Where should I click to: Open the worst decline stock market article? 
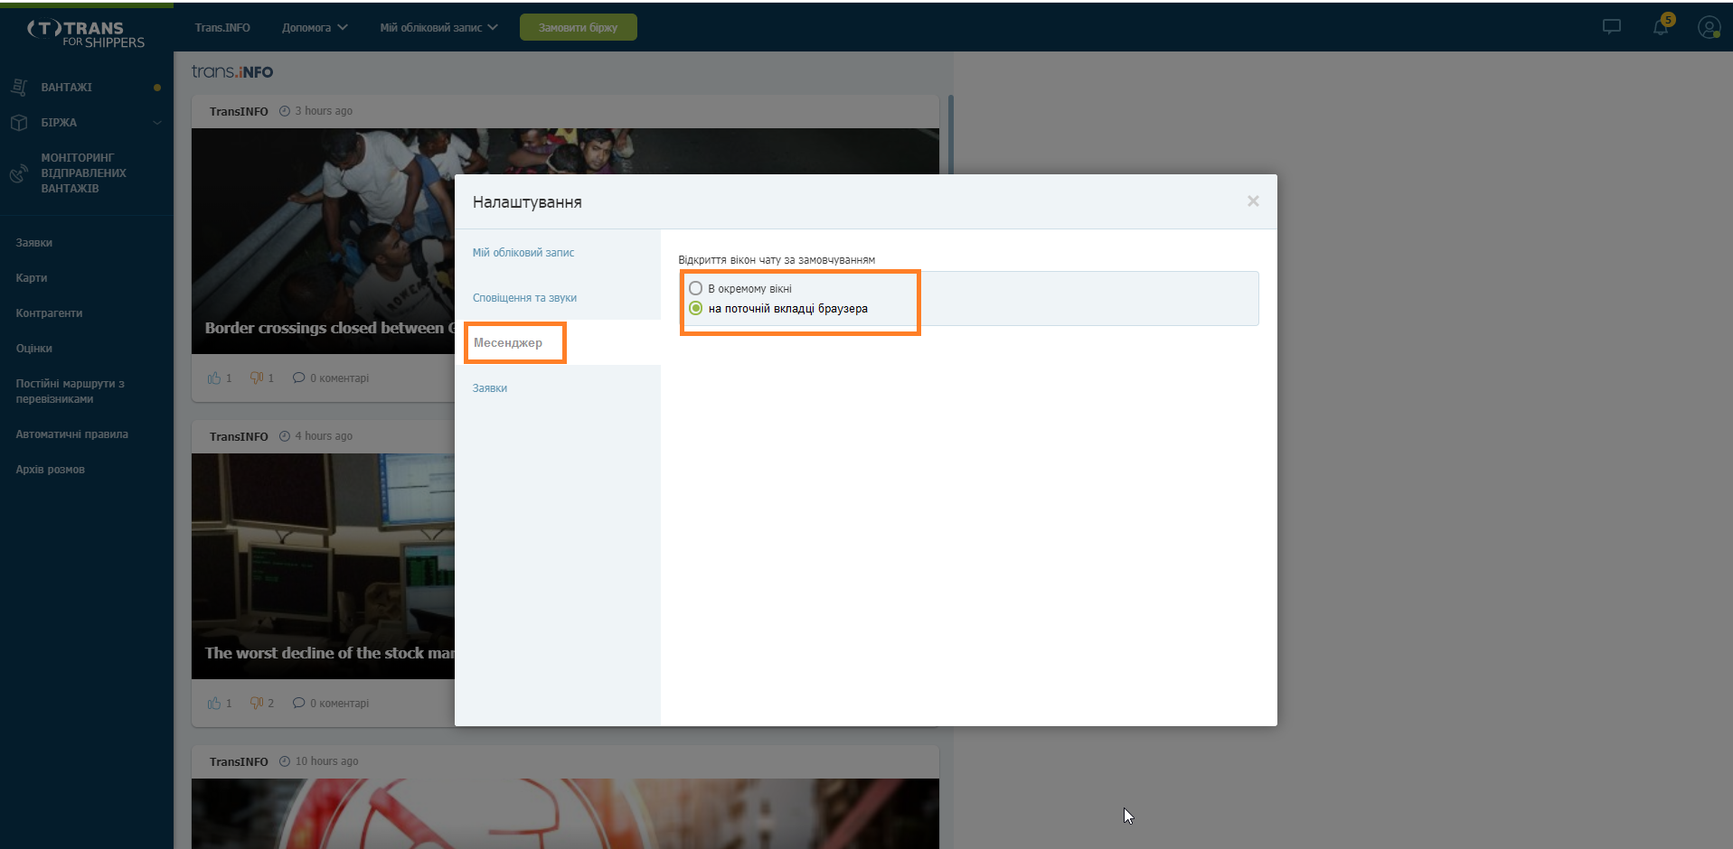[323, 566]
